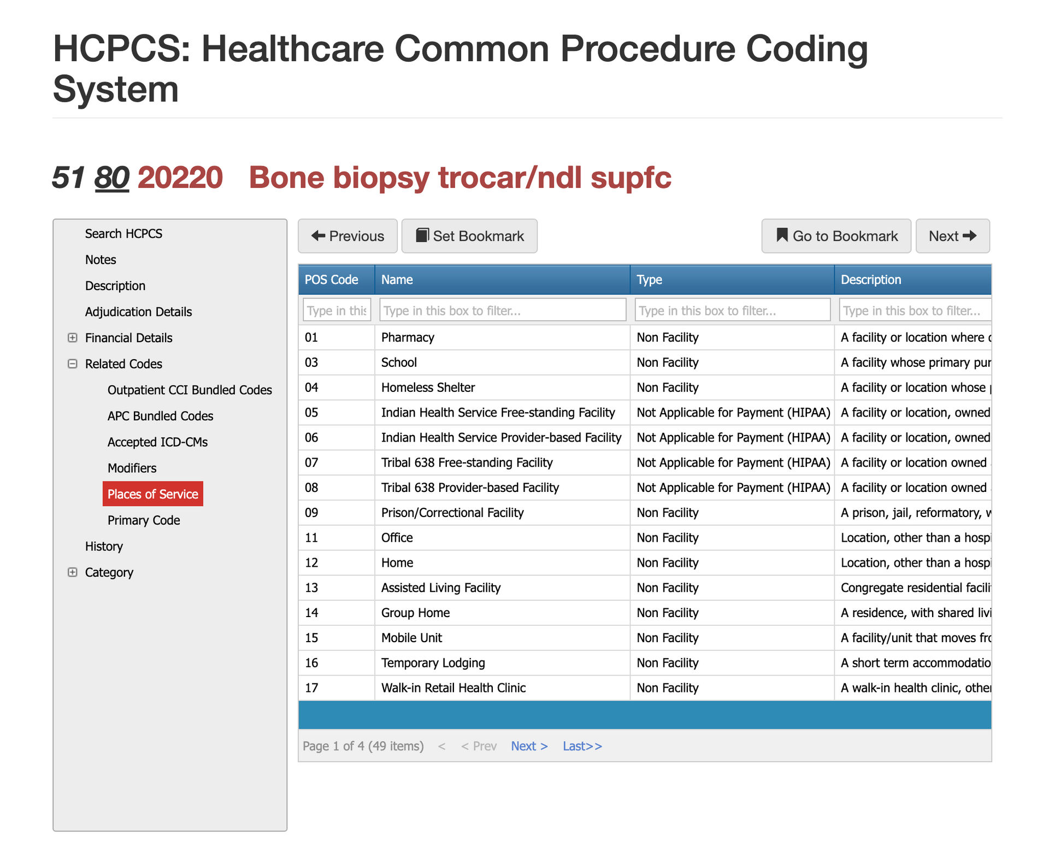The image size is (1049, 851).
Task: Click the Go to Bookmark button
Action: [x=836, y=236]
